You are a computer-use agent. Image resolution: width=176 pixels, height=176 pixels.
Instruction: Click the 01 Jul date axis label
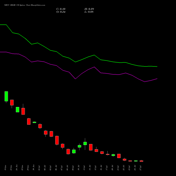[x=39, y=168]
